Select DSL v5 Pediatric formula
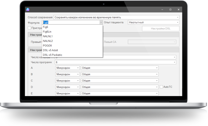 52,55
